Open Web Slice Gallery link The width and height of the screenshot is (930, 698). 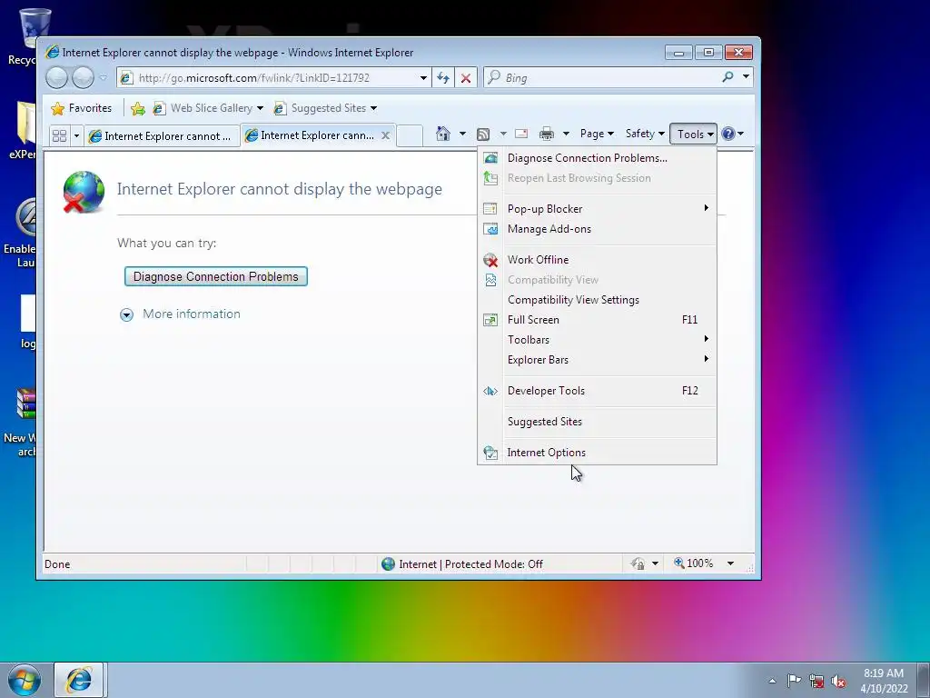[x=208, y=108]
